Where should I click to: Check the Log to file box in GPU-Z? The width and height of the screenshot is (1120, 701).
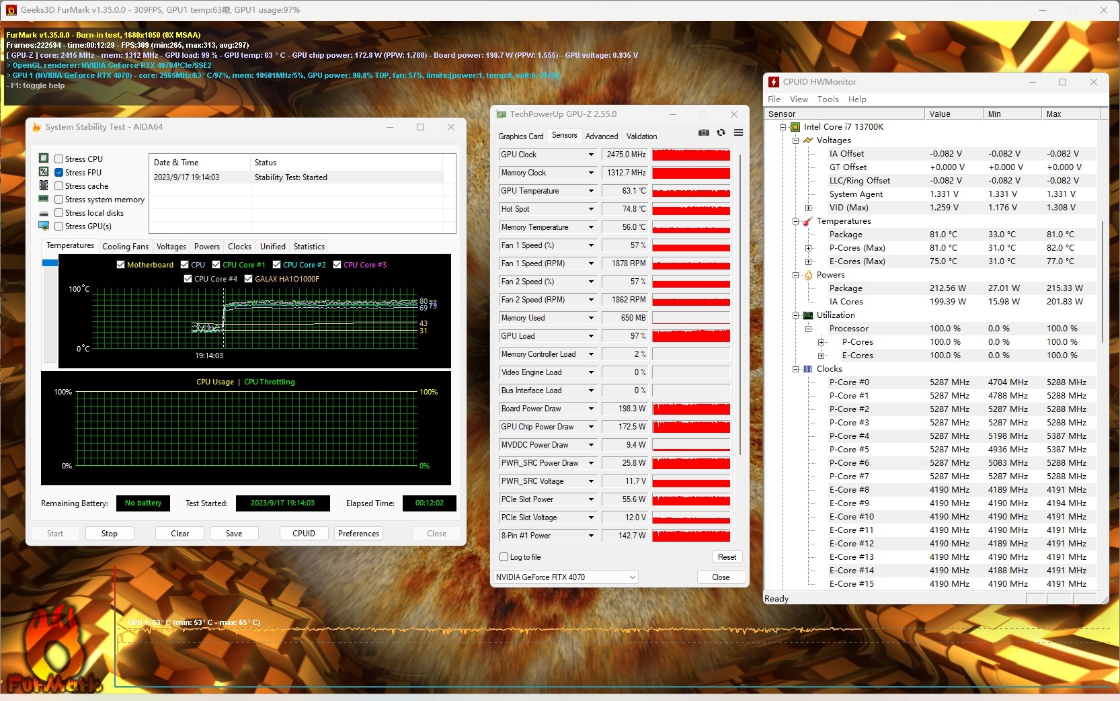point(504,557)
